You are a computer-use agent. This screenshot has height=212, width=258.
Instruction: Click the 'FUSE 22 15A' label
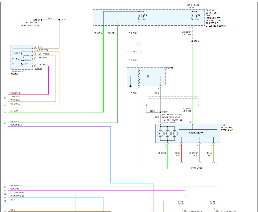[144, 17]
